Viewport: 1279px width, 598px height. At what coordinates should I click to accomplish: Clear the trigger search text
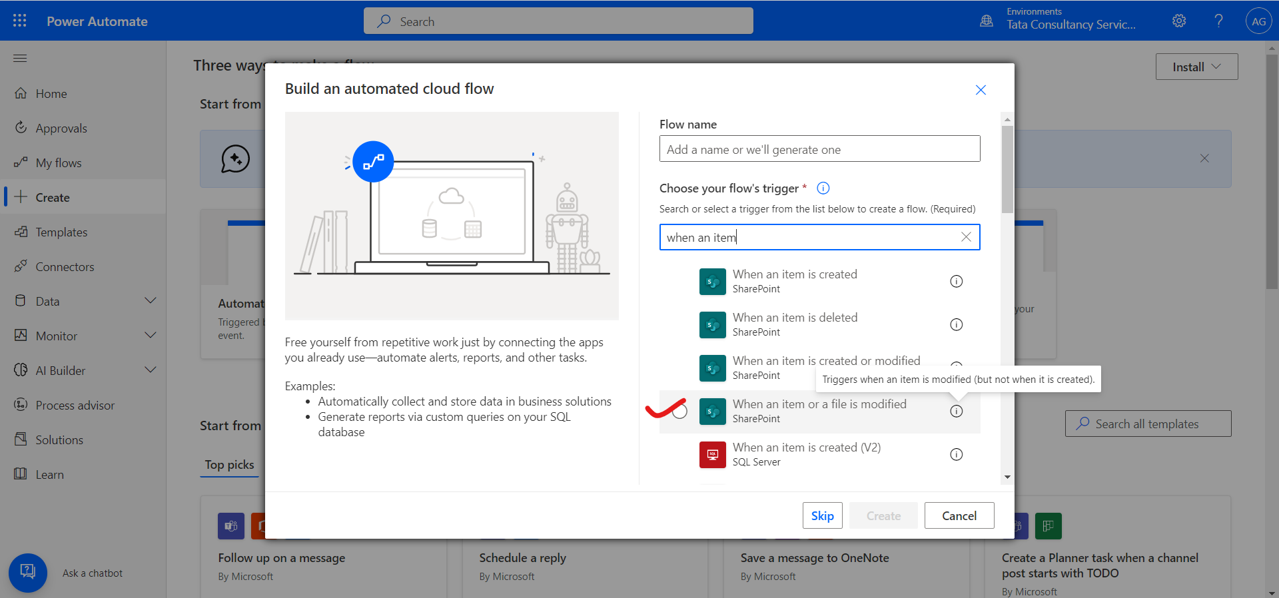point(966,237)
